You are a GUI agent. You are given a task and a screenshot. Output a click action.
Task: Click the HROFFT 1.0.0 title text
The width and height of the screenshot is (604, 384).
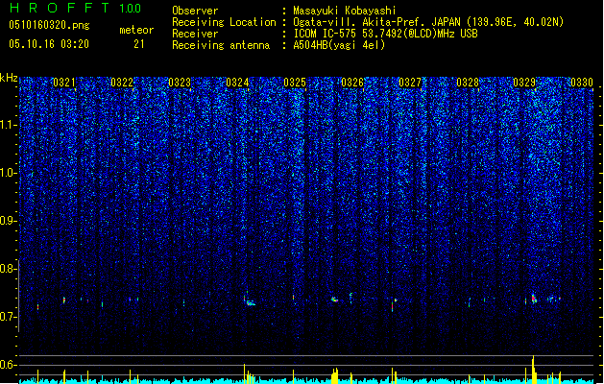76,8
